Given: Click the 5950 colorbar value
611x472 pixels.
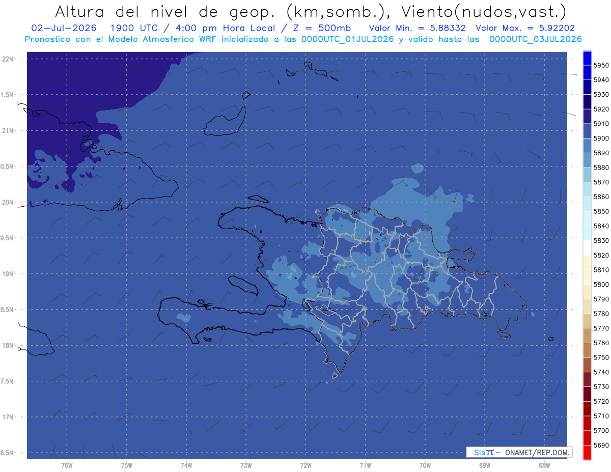Looking at the screenshot, I should tap(601, 65).
